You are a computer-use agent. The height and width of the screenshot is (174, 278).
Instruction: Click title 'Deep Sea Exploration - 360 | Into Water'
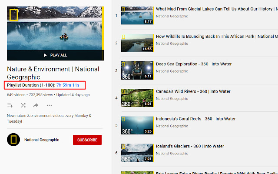194,64
